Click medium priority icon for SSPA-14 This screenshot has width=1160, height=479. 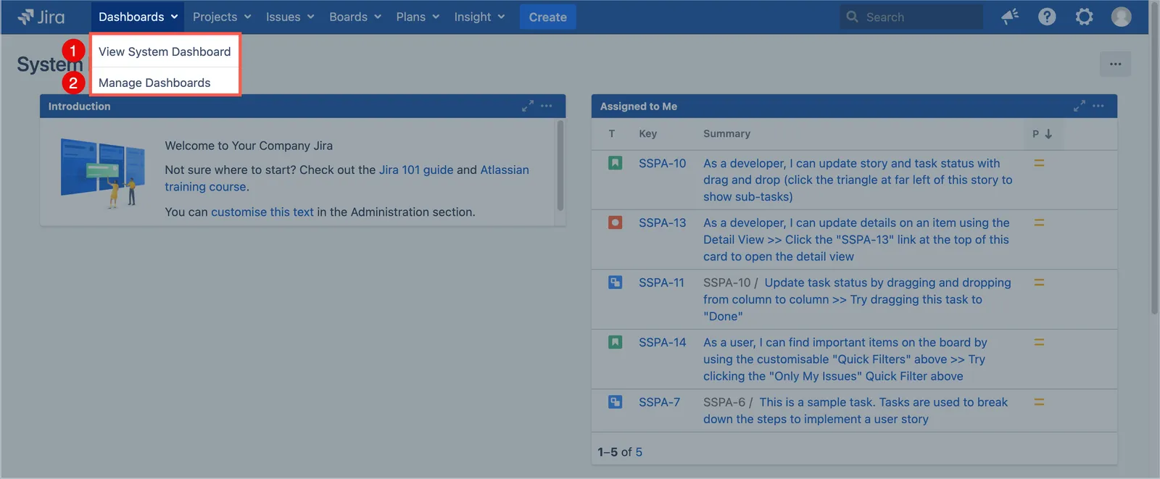pyautogui.click(x=1039, y=342)
